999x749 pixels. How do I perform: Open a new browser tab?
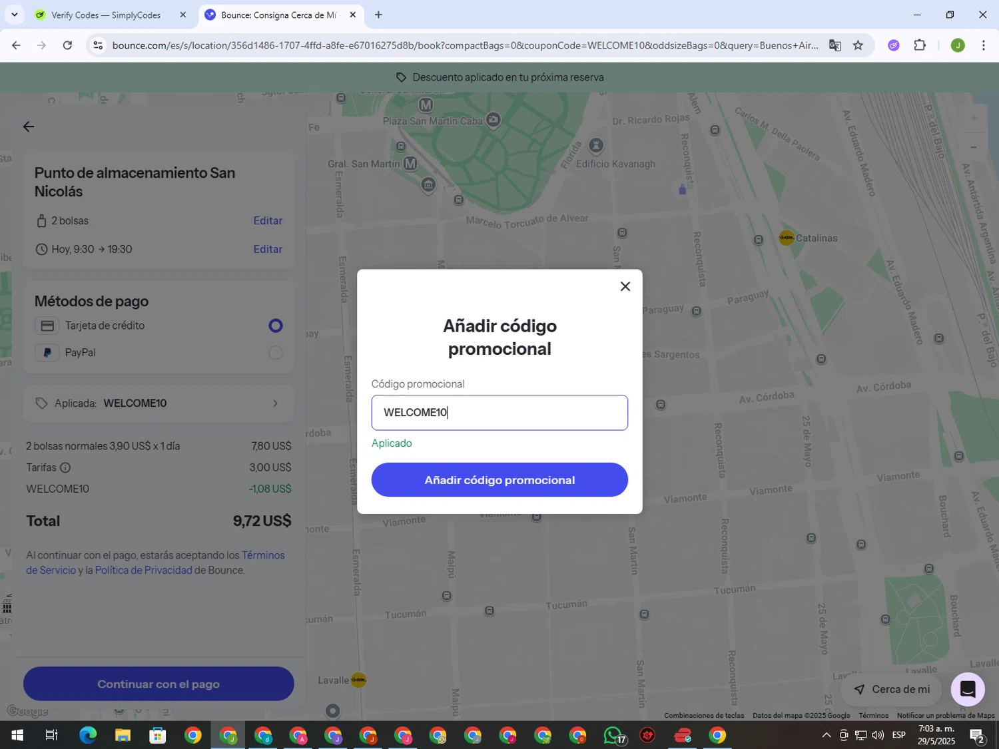378,15
